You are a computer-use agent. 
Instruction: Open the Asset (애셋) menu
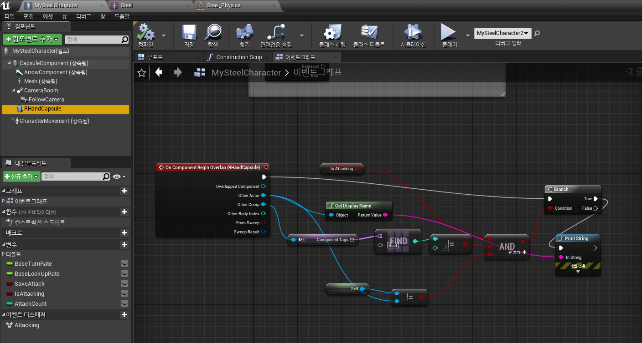(48, 16)
